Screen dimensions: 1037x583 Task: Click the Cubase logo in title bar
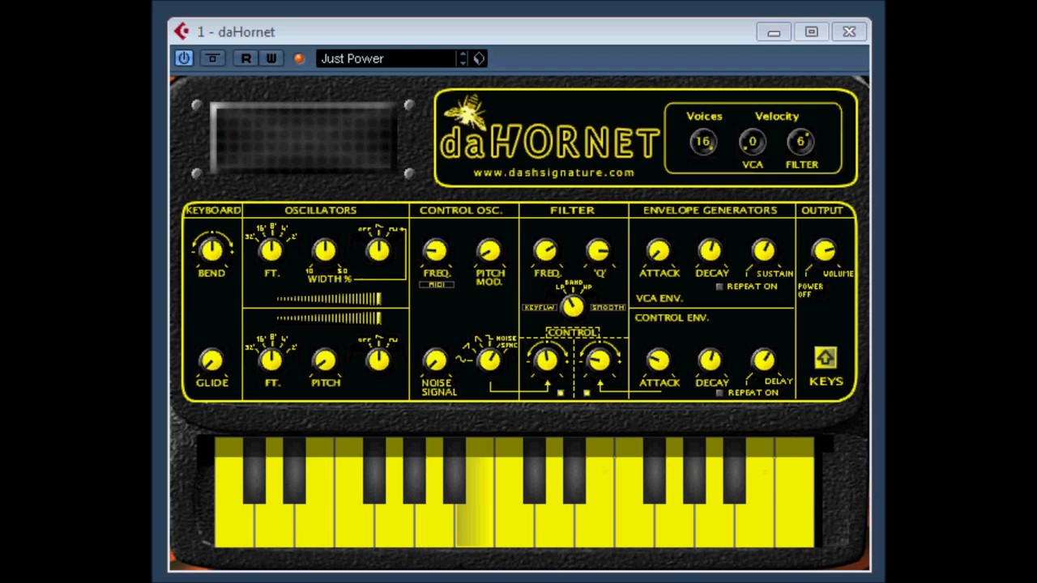point(181,32)
